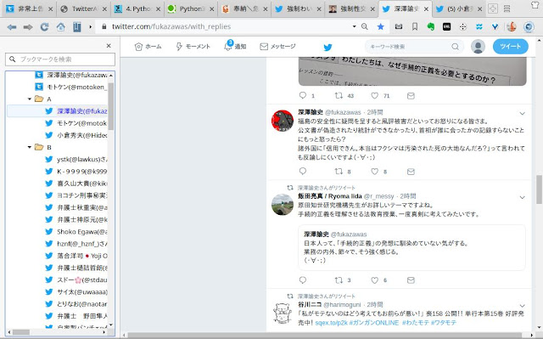Open bookmark サイ太(@uwaaaa)
Viewport: 543px width, 339px height.
coord(76,292)
